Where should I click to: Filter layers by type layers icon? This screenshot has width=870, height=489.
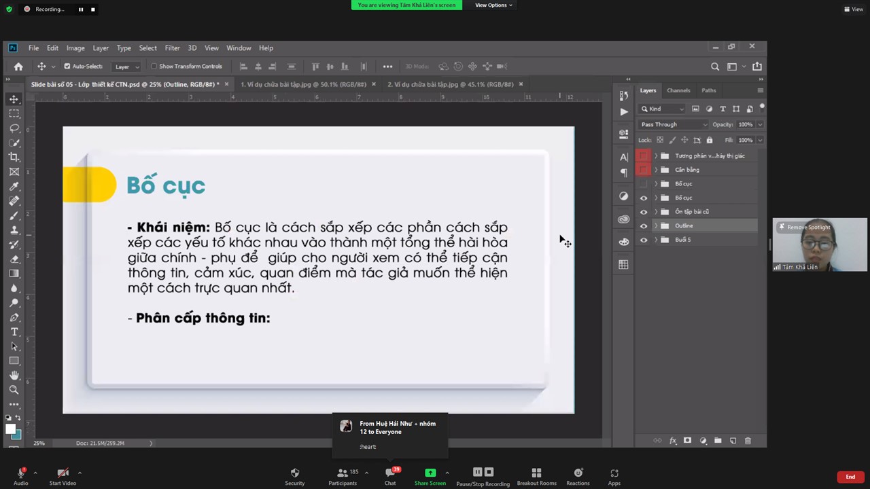click(723, 109)
